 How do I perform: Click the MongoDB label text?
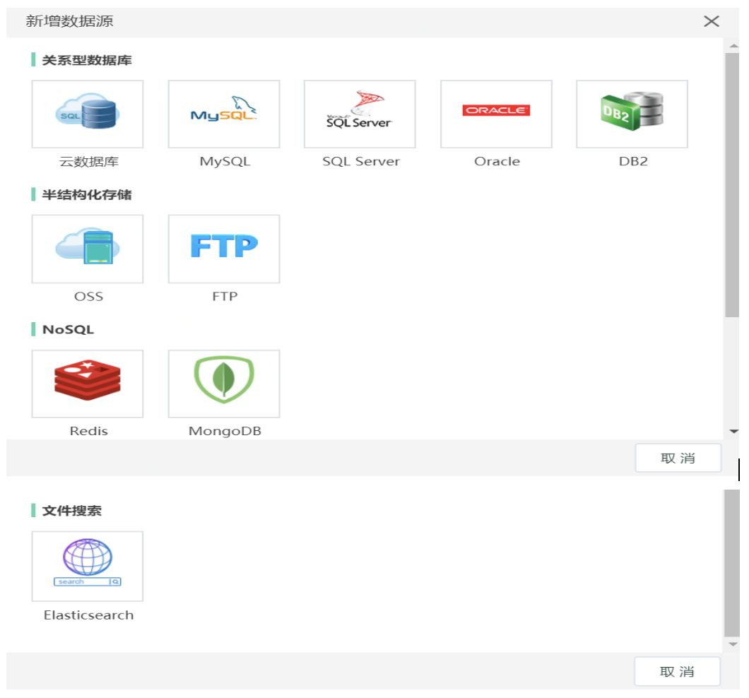point(225,431)
